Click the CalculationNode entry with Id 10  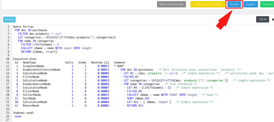click(35, 102)
